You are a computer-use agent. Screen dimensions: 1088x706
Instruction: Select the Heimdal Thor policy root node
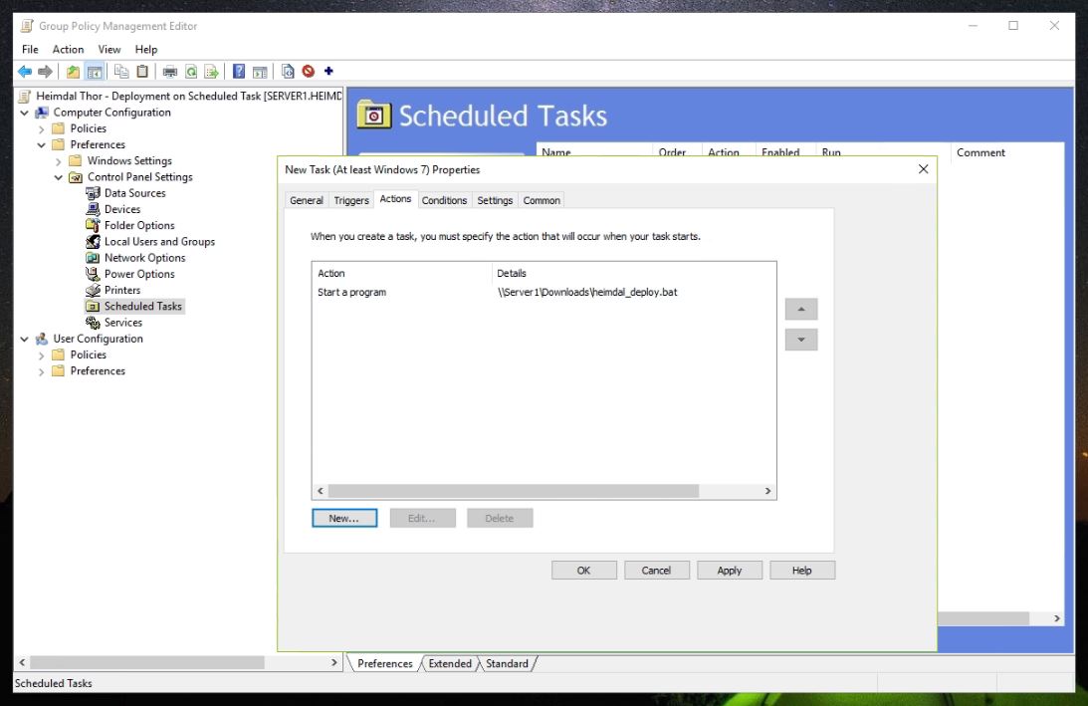[189, 96]
